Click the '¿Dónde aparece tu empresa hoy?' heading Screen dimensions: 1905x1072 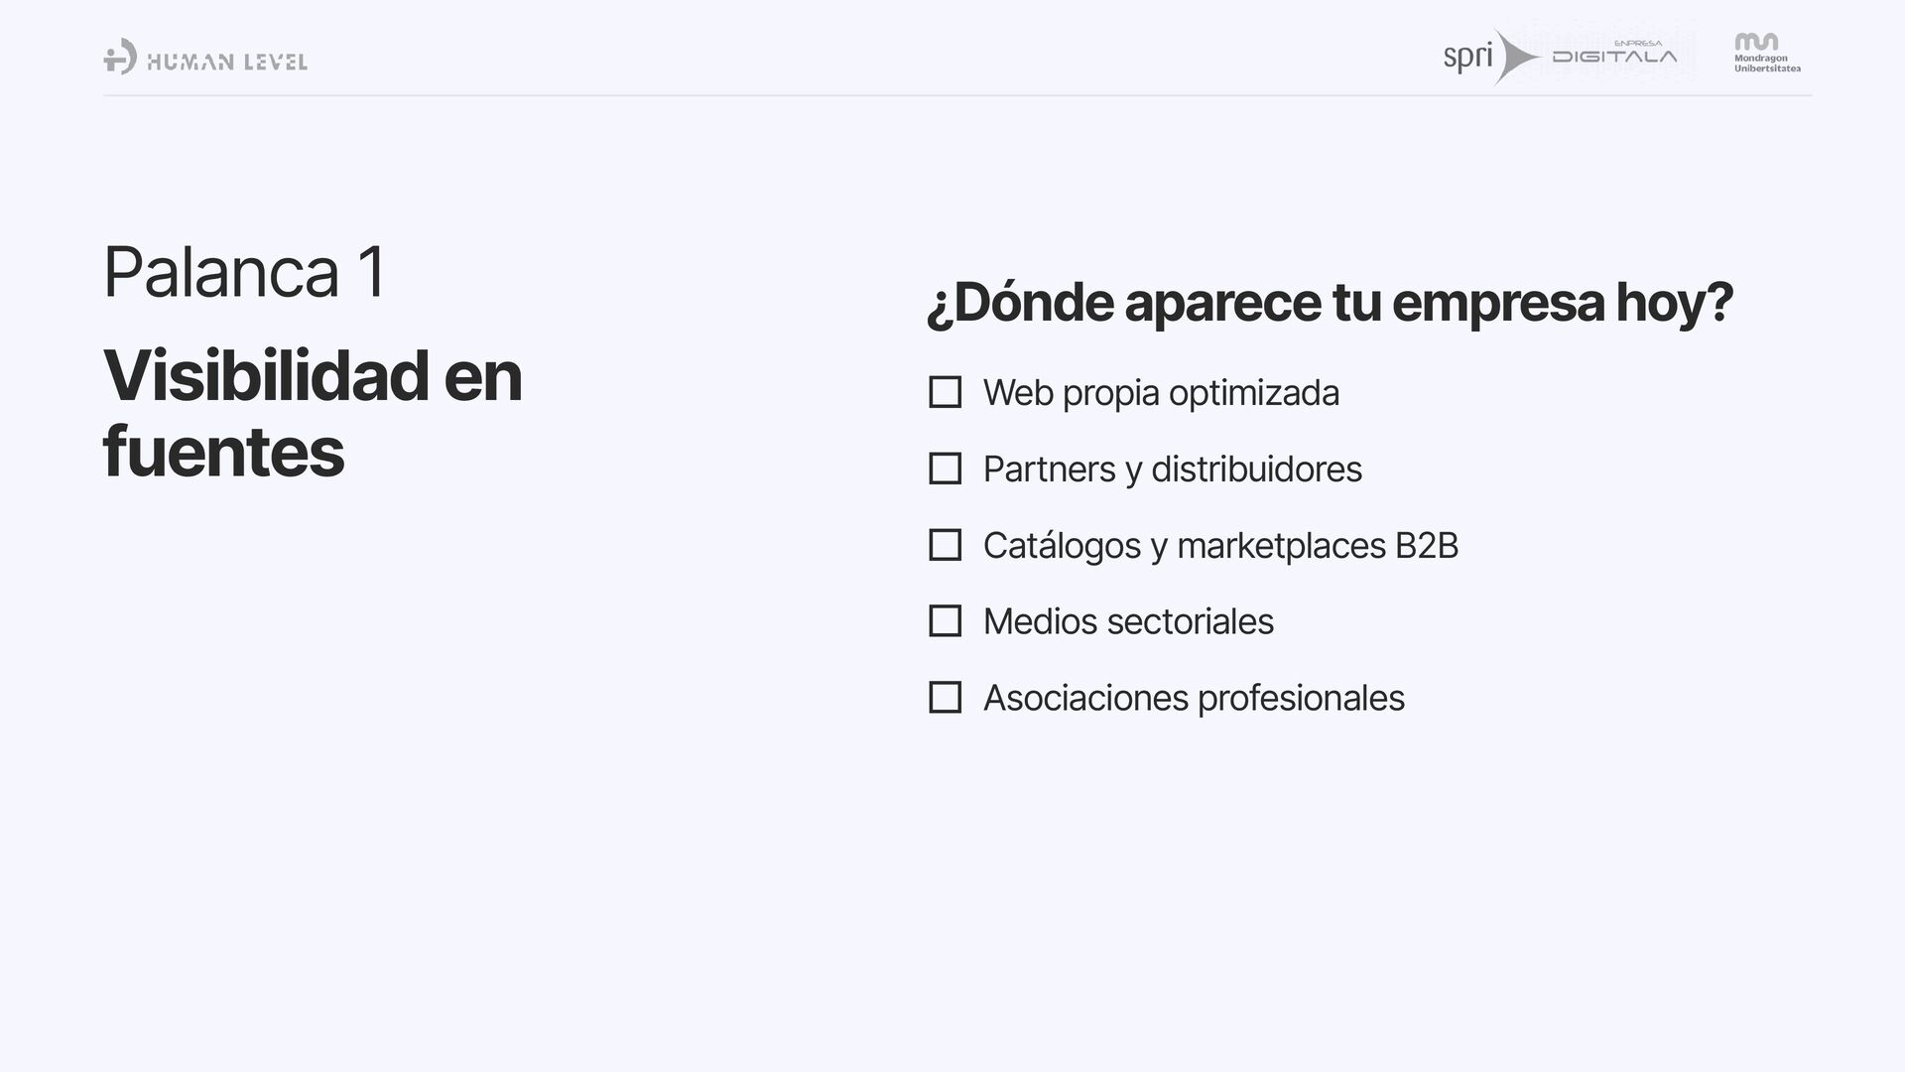(1330, 303)
